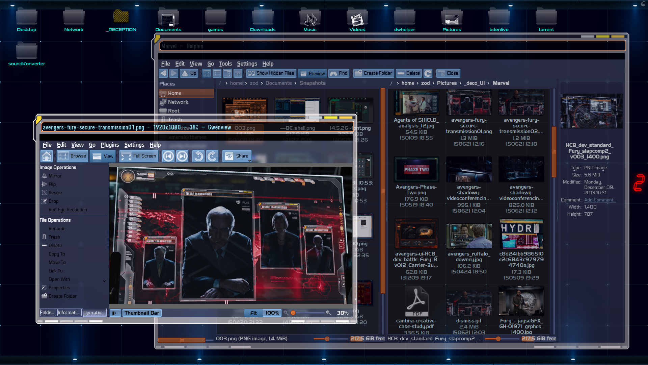
Task: Adjust Gwenview zoom slider handle
Action: [293, 313]
